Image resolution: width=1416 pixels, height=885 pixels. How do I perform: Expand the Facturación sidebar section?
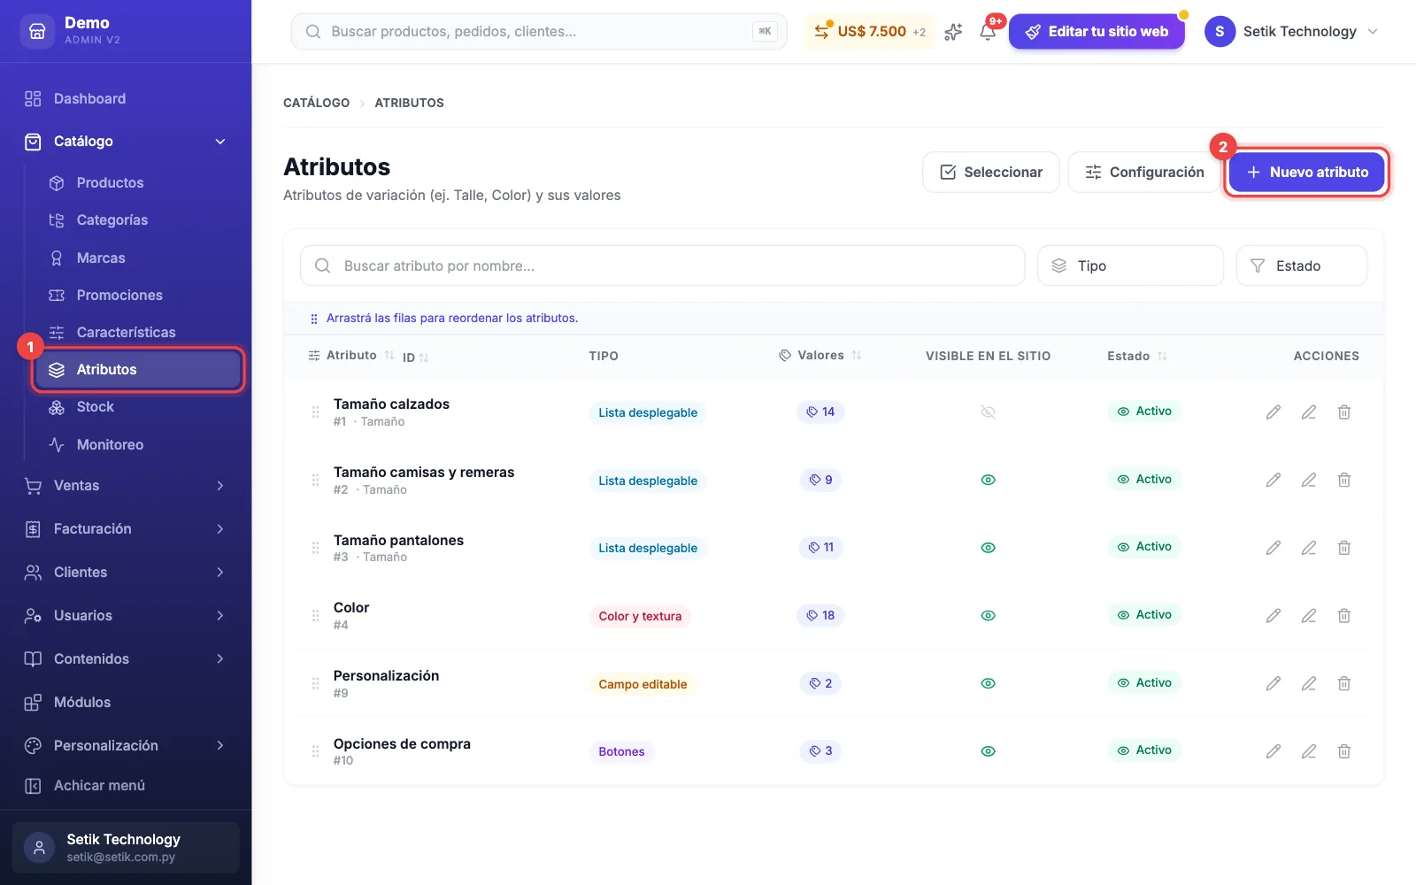tap(126, 529)
